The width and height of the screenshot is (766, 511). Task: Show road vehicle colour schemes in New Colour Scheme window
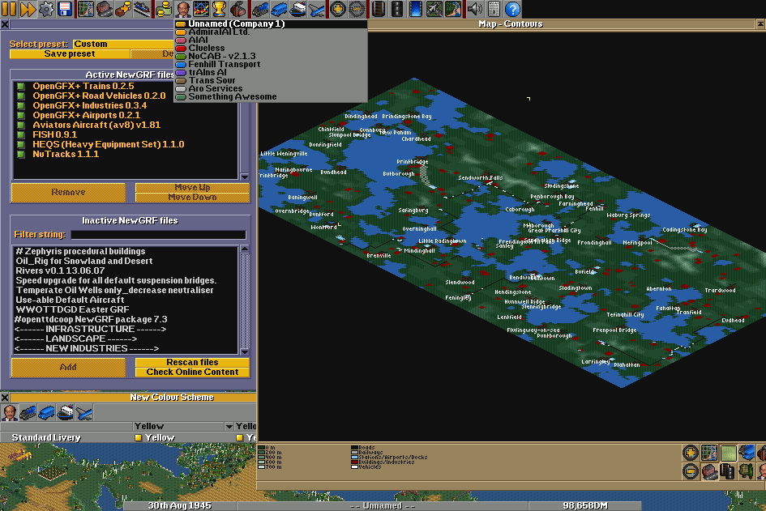pos(46,413)
